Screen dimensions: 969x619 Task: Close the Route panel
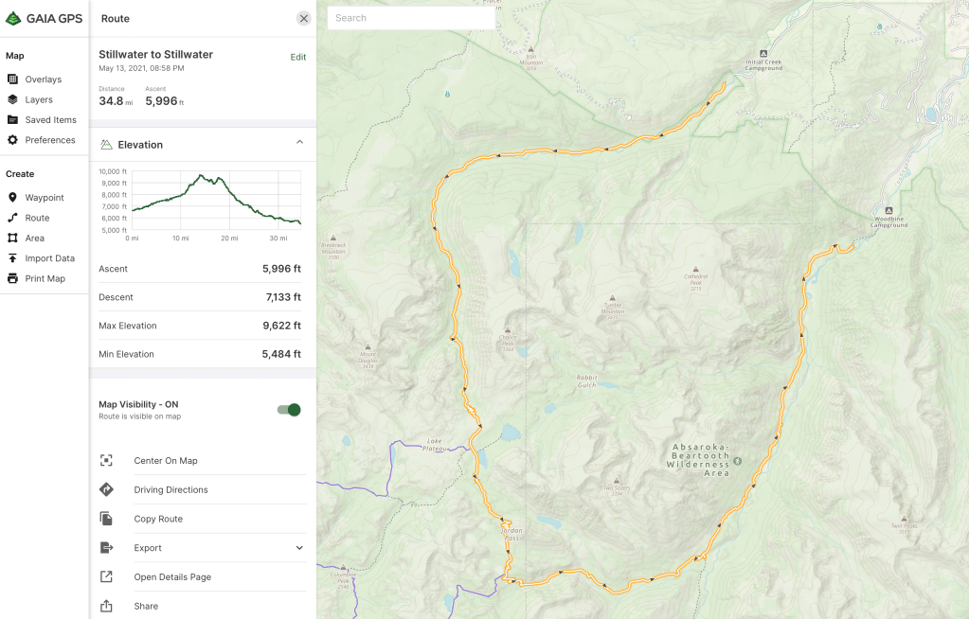[303, 19]
